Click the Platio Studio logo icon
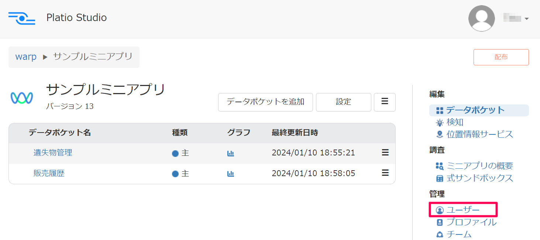Image resolution: width=540 pixels, height=240 pixels. (x=21, y=18)
